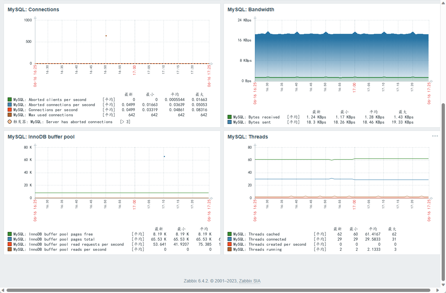446x293 pixels.
Task: Click the brown Max used connections data point
Action: [x=106, y=36]
